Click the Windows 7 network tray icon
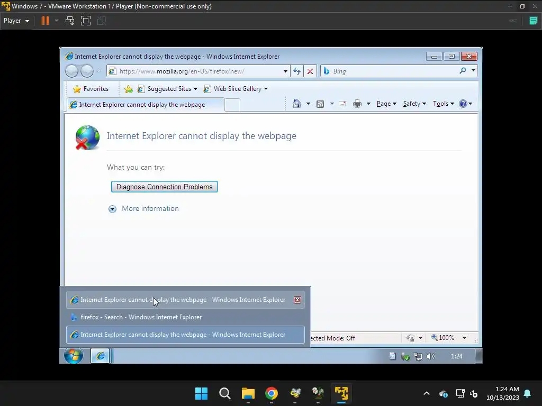542x406 pixels. click(x=418, y=356)
